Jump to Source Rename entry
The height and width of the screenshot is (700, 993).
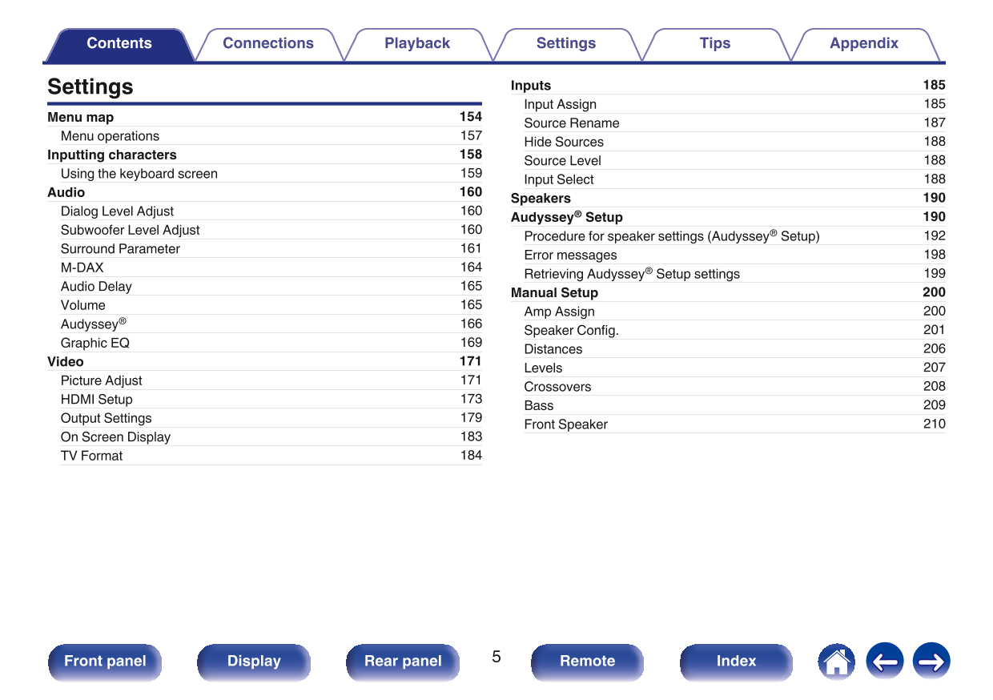[x=572, y=123]
